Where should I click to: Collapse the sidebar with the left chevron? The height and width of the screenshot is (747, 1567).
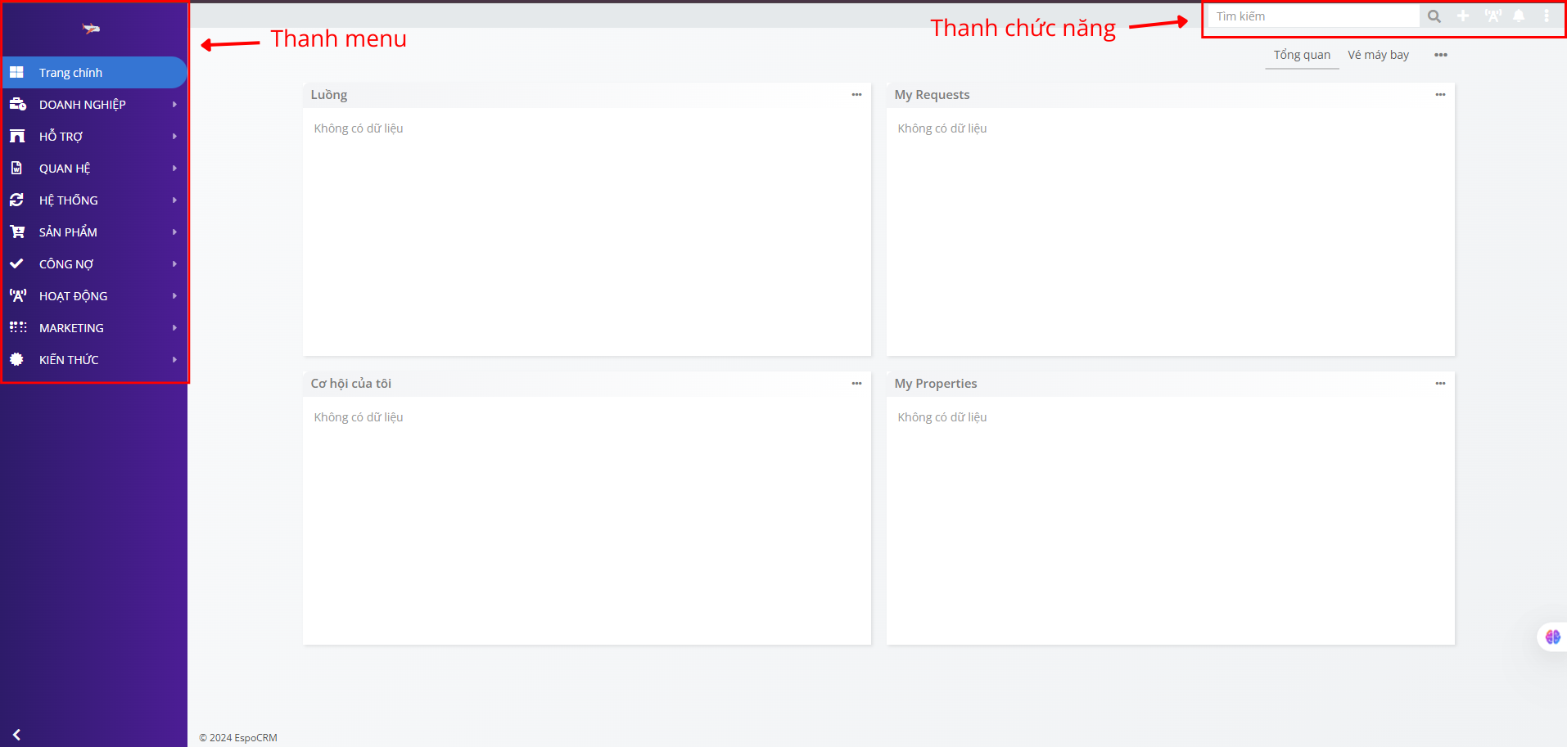tap(16, 735)
